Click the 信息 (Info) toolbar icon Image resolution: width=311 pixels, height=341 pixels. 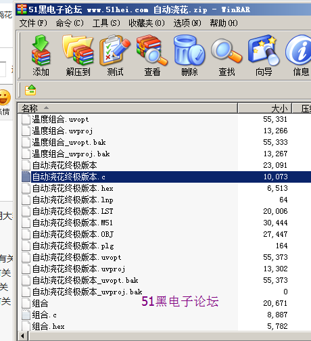pos(299,51)
